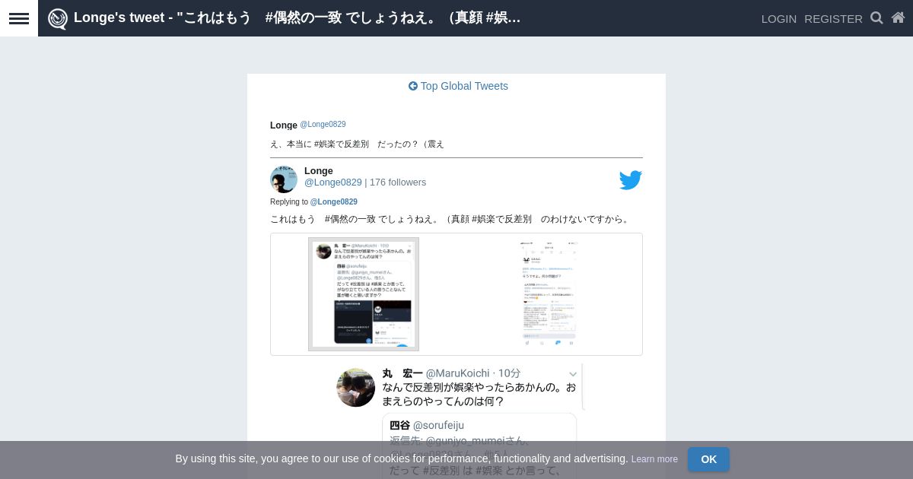Go to home via house icon
The width and height of the screenshot is (913, 479).
click(x=898, y=17)
